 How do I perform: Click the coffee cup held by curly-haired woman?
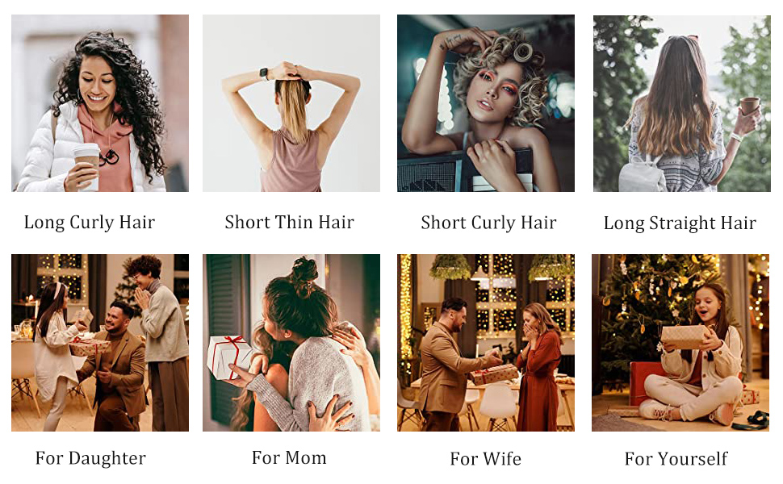[86, 165]
